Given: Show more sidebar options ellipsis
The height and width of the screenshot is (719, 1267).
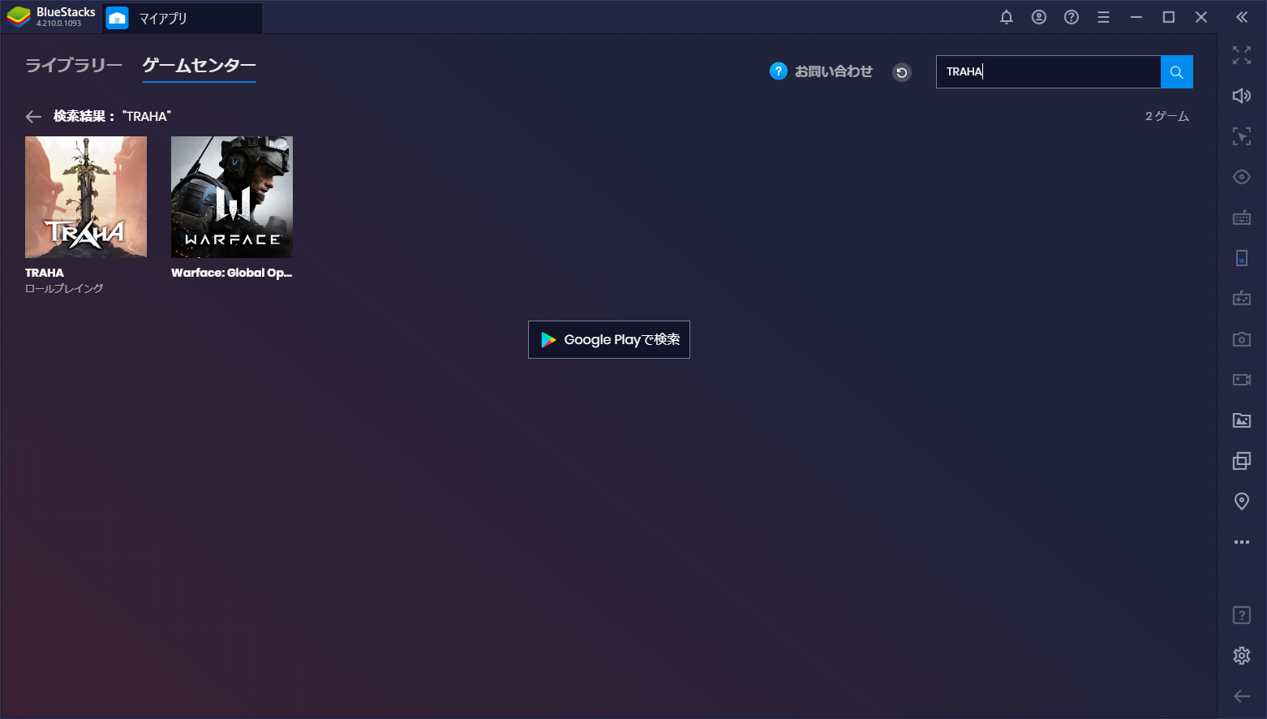Looking at the screenshot, I should coord(1242,542).
